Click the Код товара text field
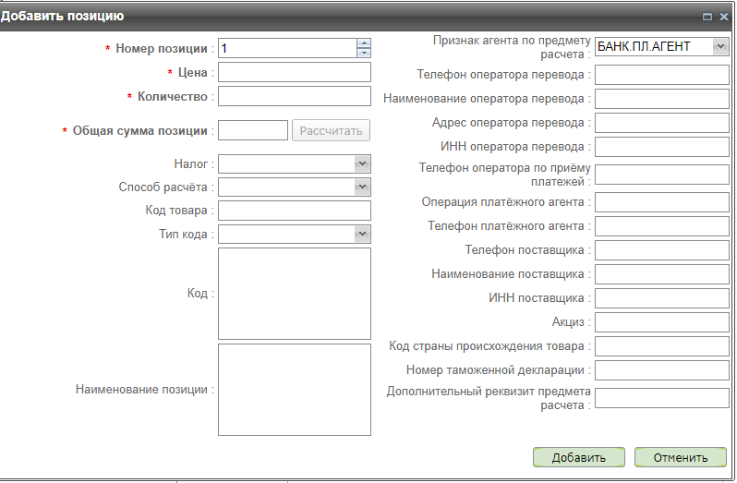Viewport: 737px width, 483px height. coord(294,211)
